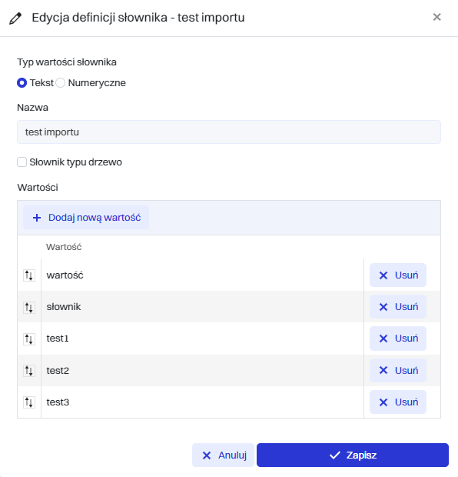Remove the wartość entry with Usuń
This screenshot has width=458, height=477.
pos(398,275)
